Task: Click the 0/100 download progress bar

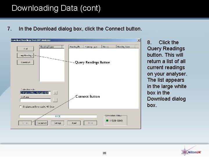Action: pyautogui.click(x=58, y=116)
